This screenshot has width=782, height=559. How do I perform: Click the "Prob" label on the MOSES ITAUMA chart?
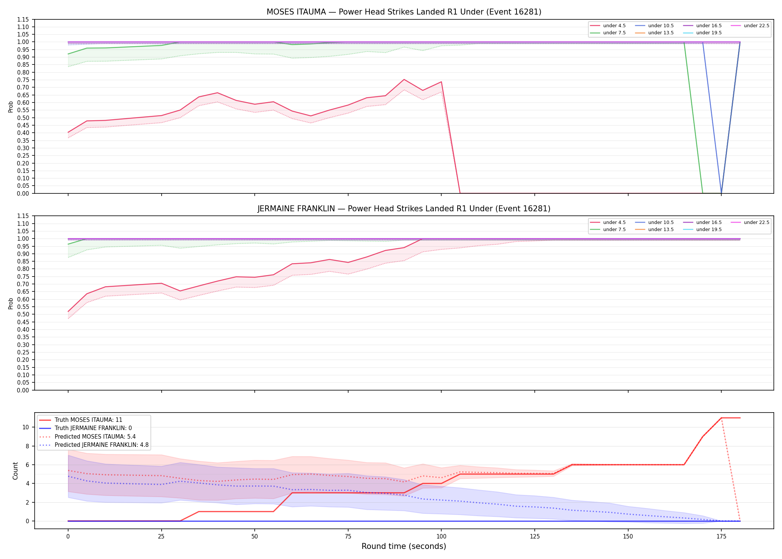[11, 107]
